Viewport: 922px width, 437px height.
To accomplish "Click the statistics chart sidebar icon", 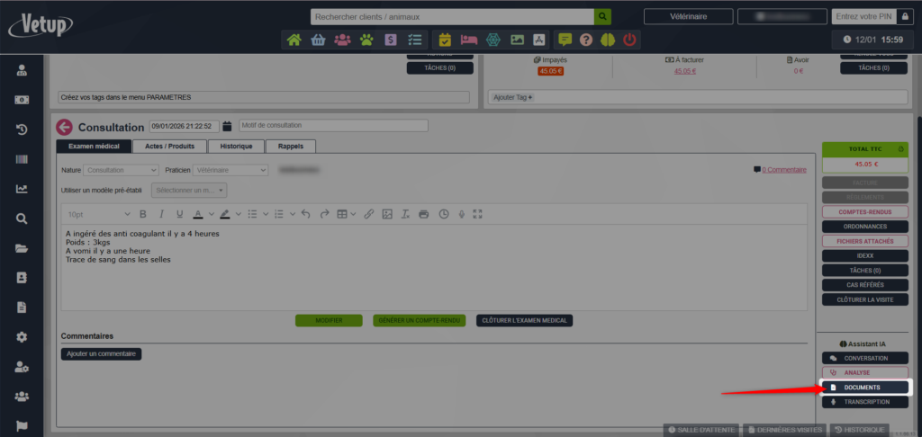I will pyautogui.click(x=22, y=189).
